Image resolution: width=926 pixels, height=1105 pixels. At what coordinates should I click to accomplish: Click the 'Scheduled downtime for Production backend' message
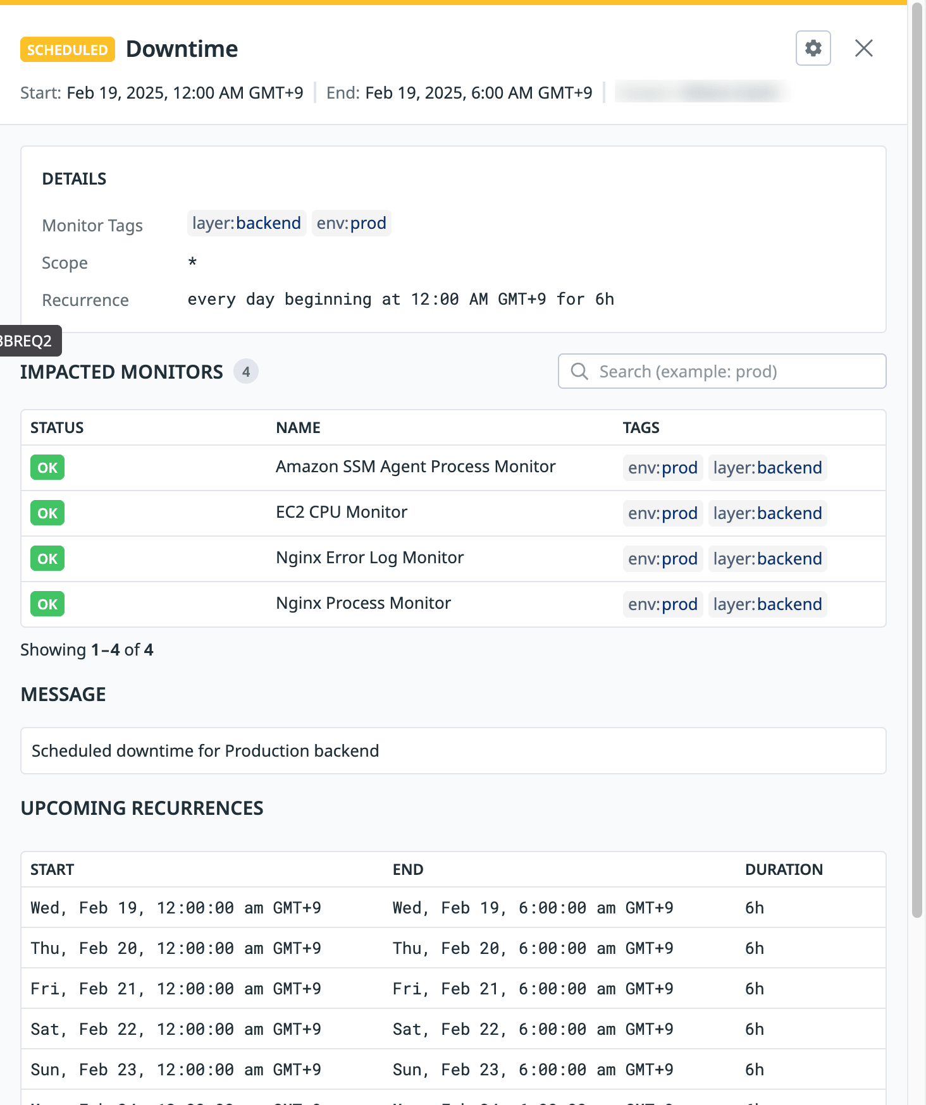point(206,751)
